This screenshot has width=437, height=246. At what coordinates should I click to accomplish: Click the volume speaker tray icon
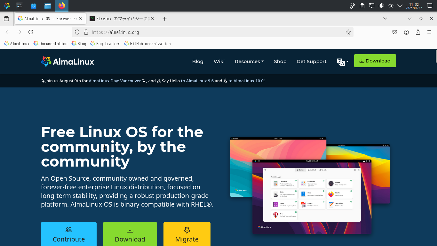click(x=381, y=6)
